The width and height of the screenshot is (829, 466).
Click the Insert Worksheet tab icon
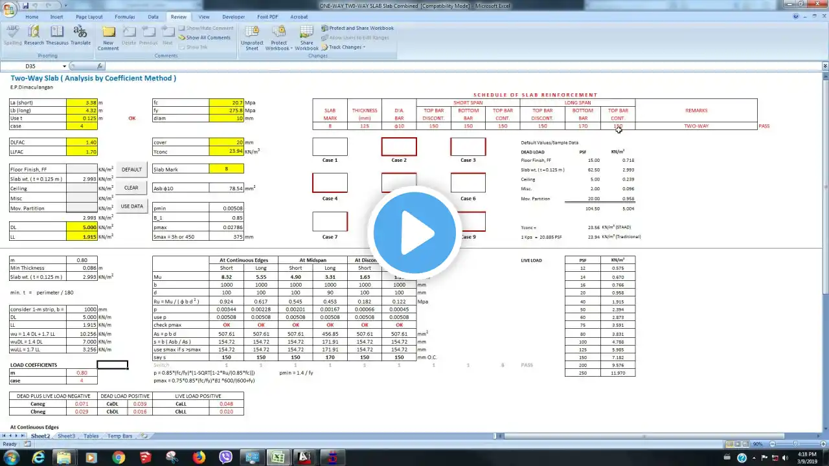[144, 436]
